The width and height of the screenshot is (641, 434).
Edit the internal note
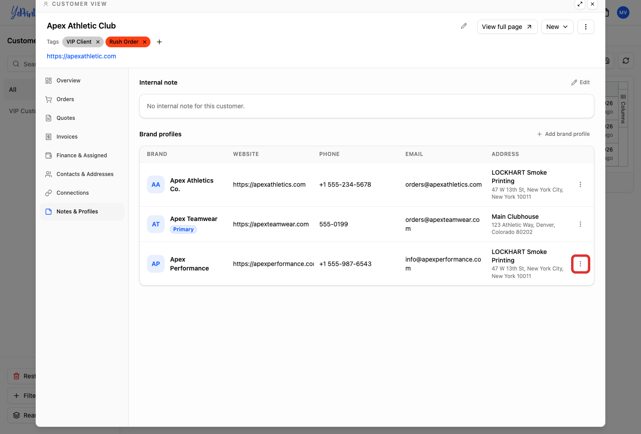pos(580,82)
